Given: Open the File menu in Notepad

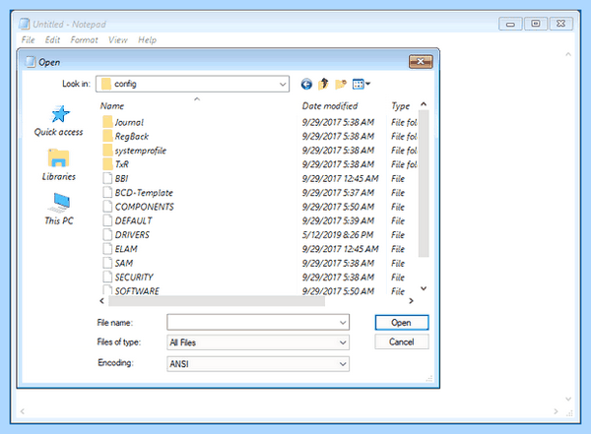Looking at the screenshot, I should (x=28, y=40).
